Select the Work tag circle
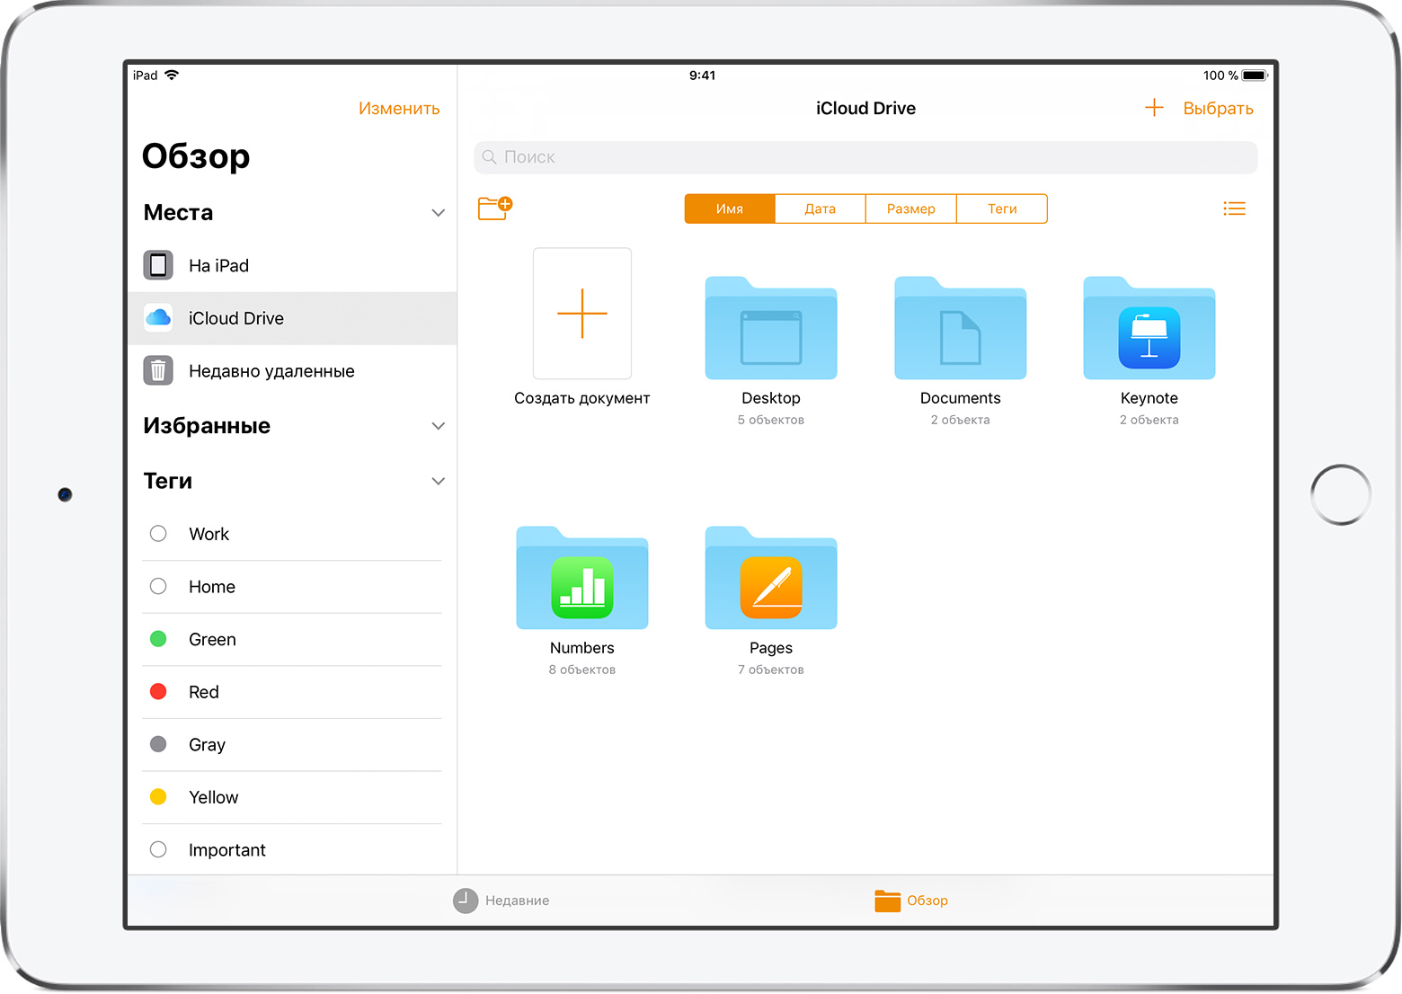This screenshot has height=994, width=1402. (158, 534)
